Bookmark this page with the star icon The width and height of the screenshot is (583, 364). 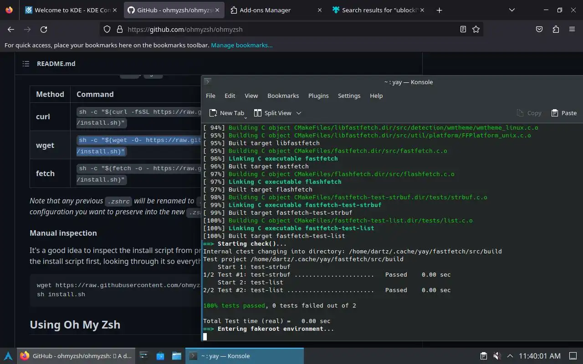click(476, 29)
